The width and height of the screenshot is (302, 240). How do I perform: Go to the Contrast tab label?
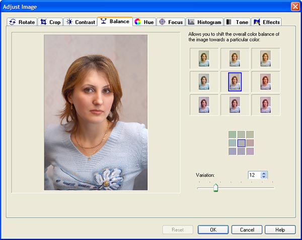coord(85,22)
